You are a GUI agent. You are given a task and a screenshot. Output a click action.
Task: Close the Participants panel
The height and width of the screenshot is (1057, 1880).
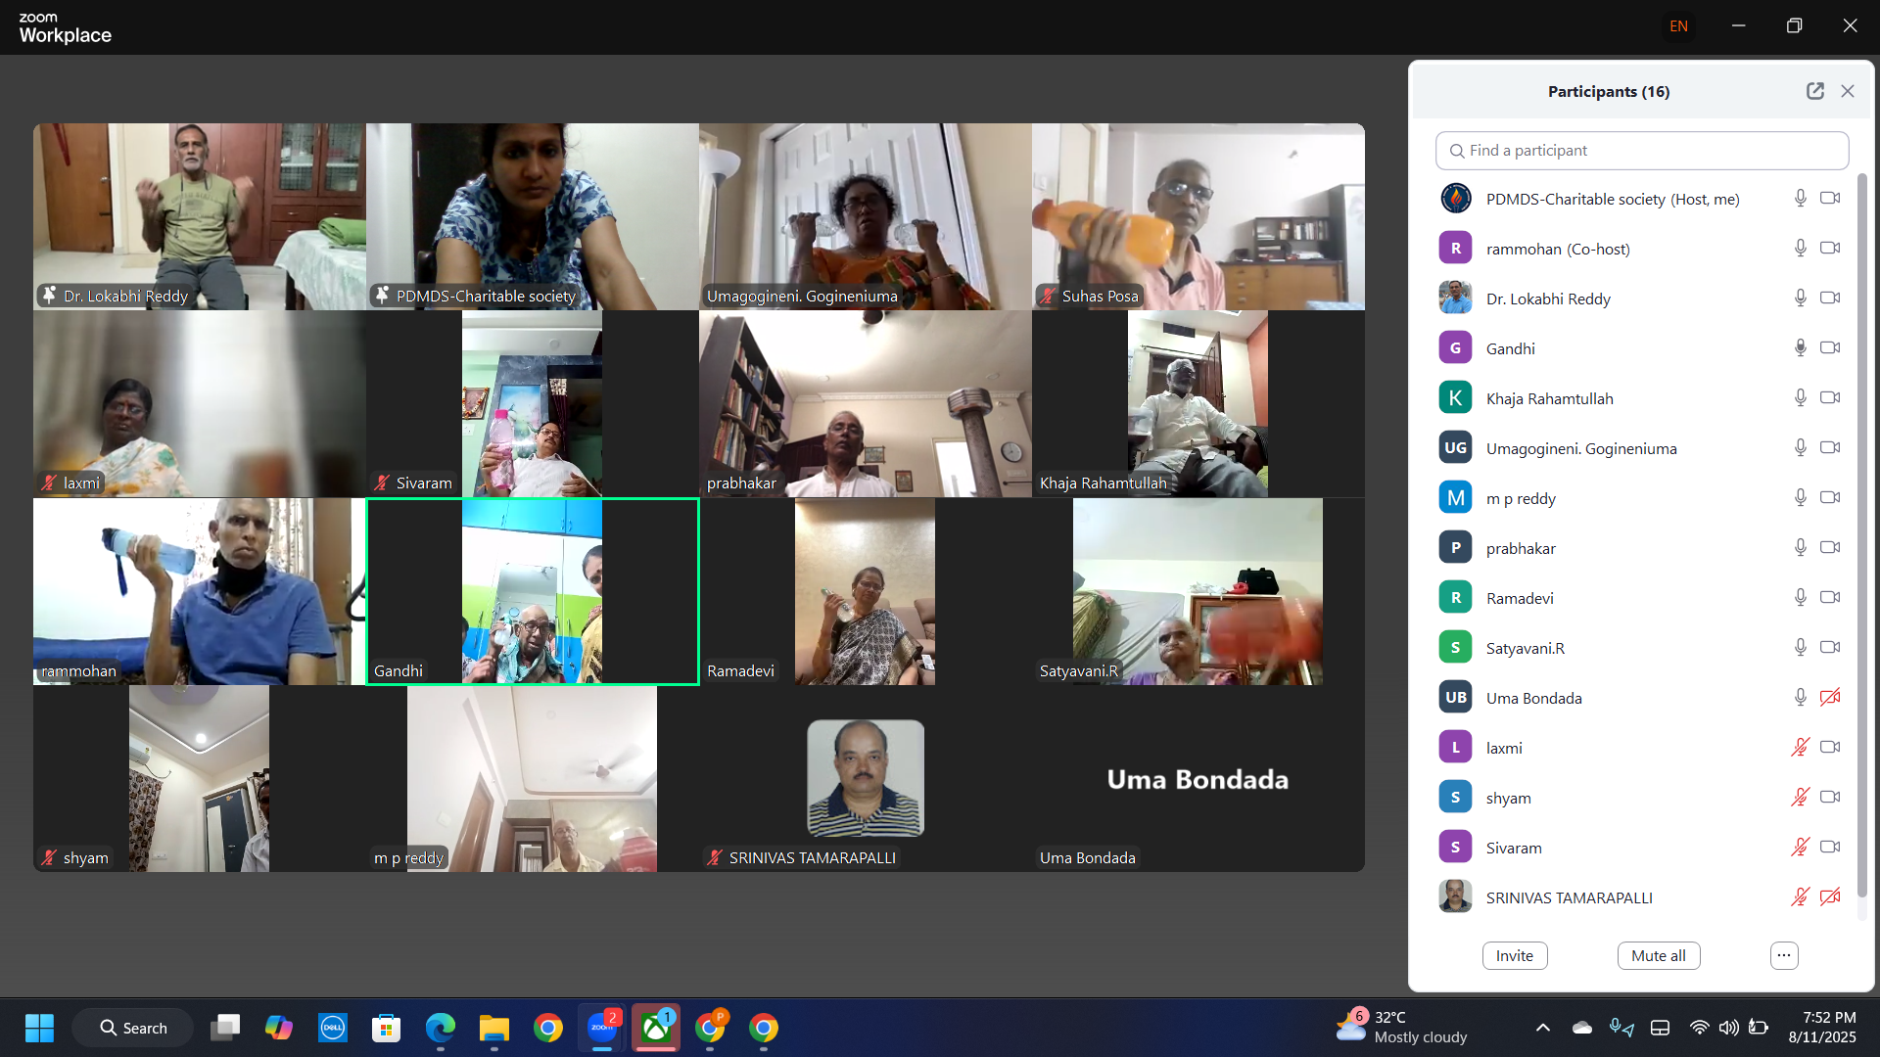pyautogui.click(x=1848, y=91)
